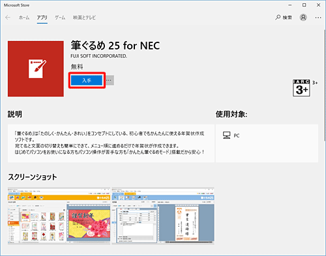326x256 pixels.
Task: Open the first screenshot with 謹賀新年 card
Action: 59,216
